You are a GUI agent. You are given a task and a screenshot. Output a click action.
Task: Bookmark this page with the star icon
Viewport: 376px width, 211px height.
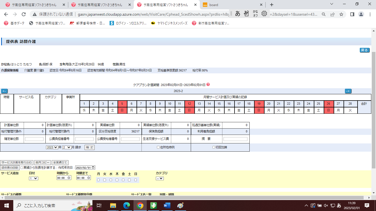click(x=341, y=14)
